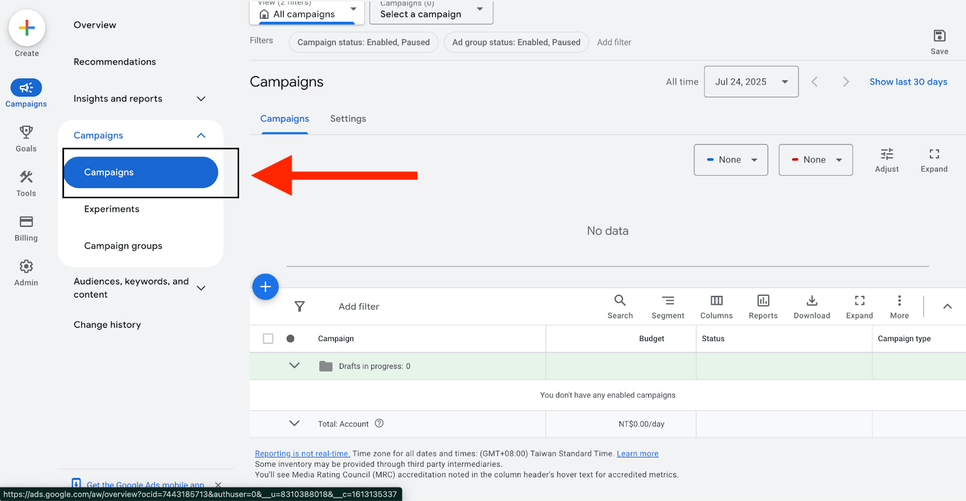The image size is (966, 501).
Task: Switch to the Settings tab
Action: [x=348, y=119]
